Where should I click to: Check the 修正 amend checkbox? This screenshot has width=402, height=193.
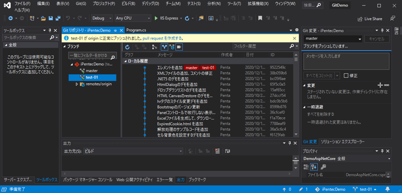pyautogui.click(x=346, y=75)
